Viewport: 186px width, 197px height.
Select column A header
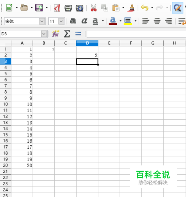[x=22, y=43]
